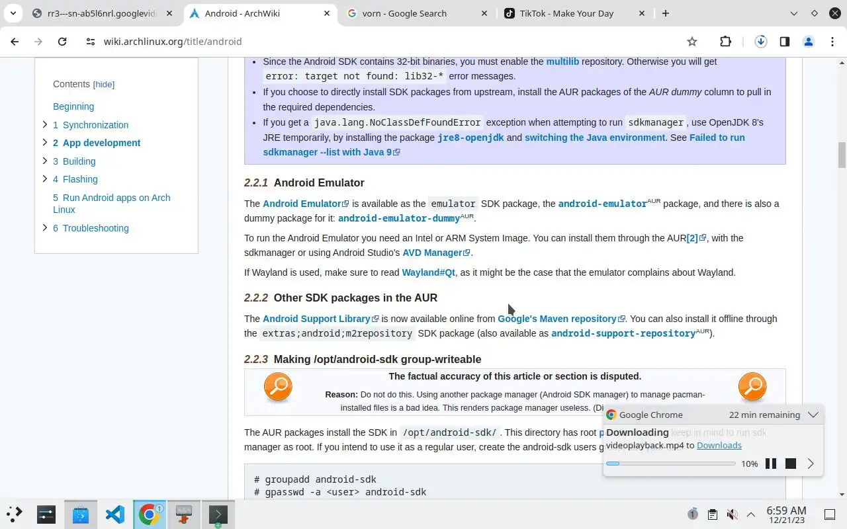Image resolution: width=847 pixels, height=529 pixels.
Task: Go forward to the next page
Action: tap(38, 42)
